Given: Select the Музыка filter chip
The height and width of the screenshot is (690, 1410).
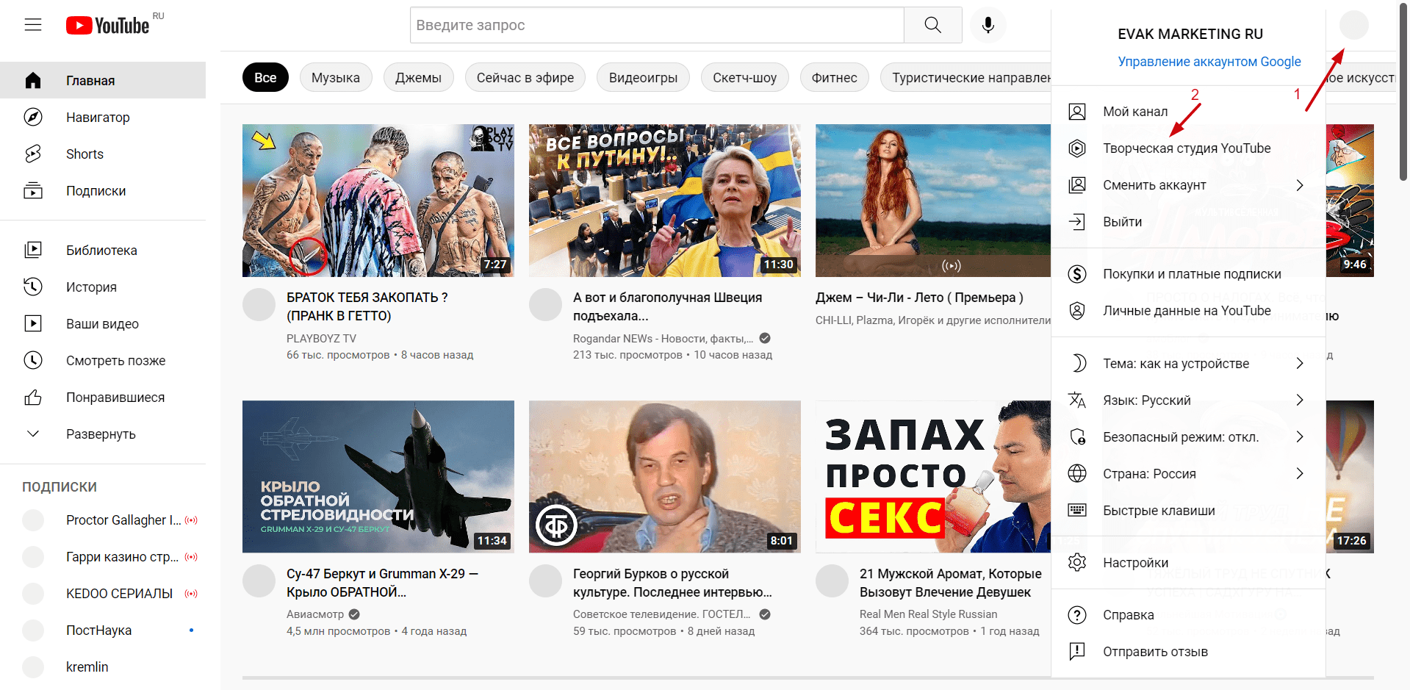Looking at the screenshot, I should click(336, 77).
